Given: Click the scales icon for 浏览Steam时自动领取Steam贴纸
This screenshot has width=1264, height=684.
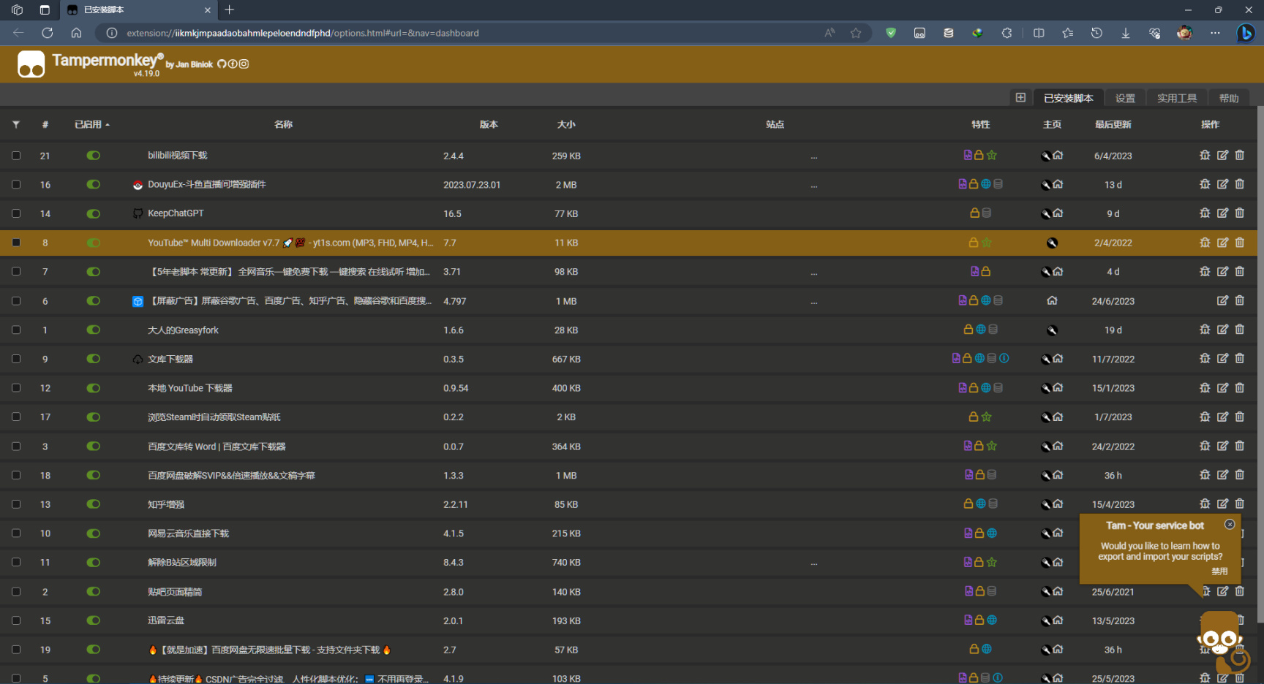Looking at the screenshot, I should point(1205,417).
